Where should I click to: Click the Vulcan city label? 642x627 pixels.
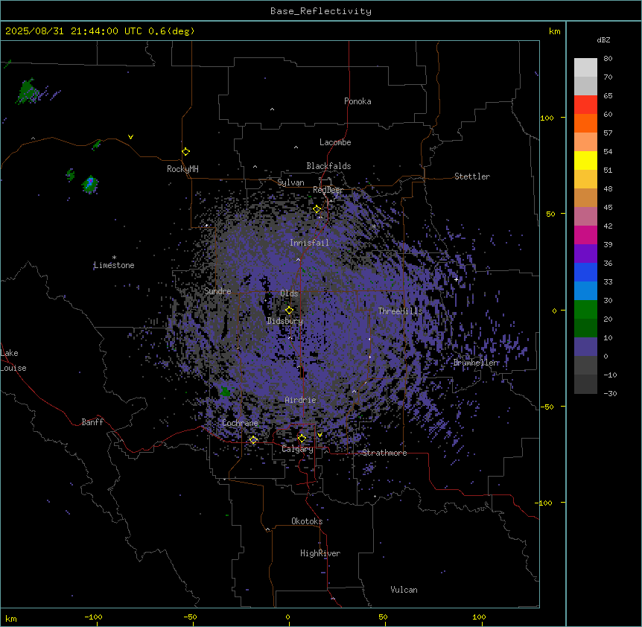[404, 590]
